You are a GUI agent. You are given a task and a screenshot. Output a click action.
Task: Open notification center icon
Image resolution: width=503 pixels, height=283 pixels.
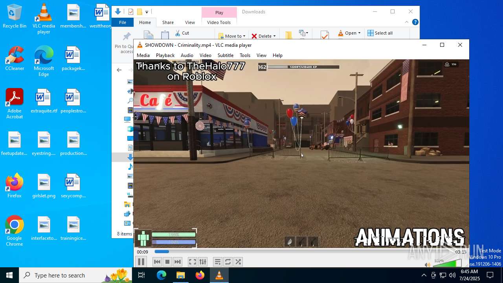tap(490, 275)
